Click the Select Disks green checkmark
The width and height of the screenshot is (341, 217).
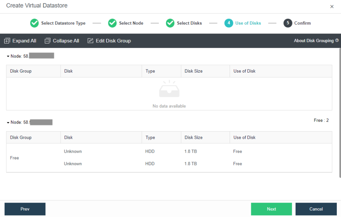pos(170,23)
